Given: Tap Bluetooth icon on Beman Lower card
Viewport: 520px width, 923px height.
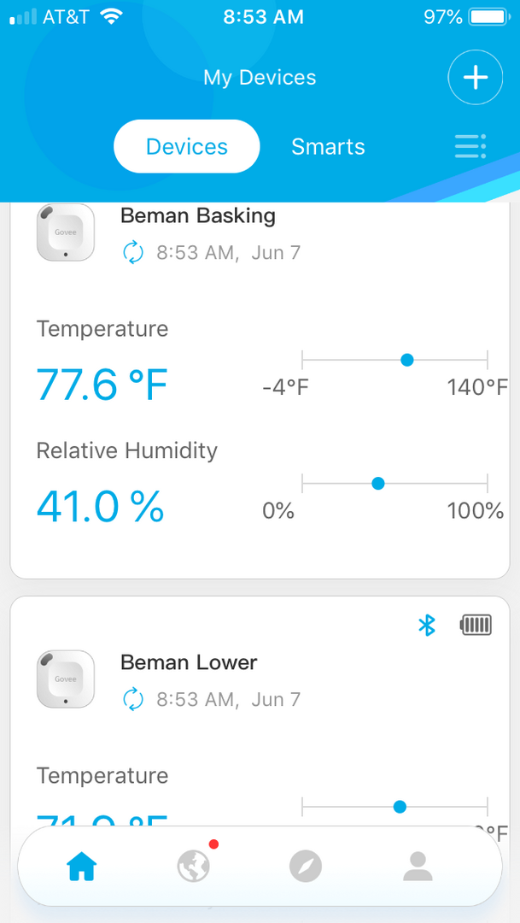Looking at the screenshot, I should (427, 626).
